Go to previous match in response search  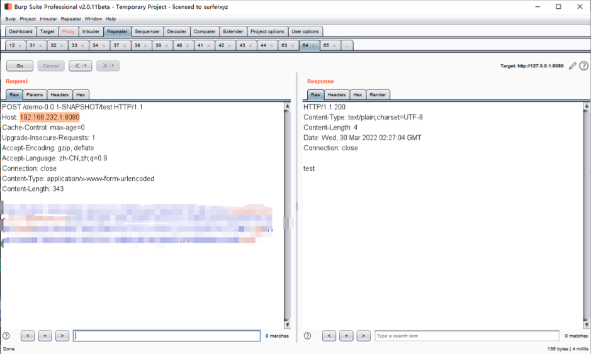tap(329, 336)
